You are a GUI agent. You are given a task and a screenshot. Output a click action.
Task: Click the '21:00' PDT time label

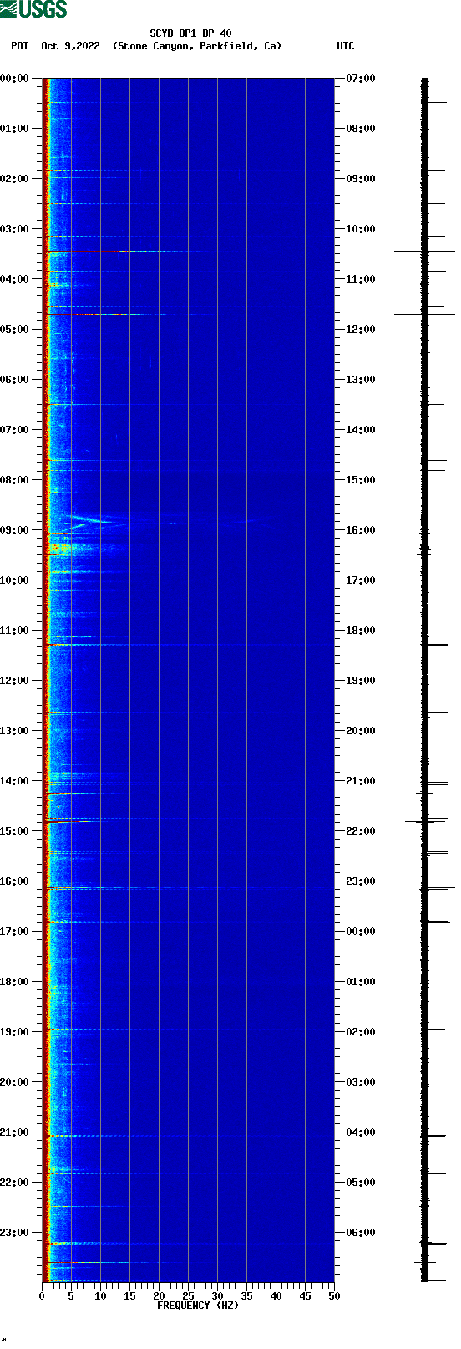point(14,1132)
